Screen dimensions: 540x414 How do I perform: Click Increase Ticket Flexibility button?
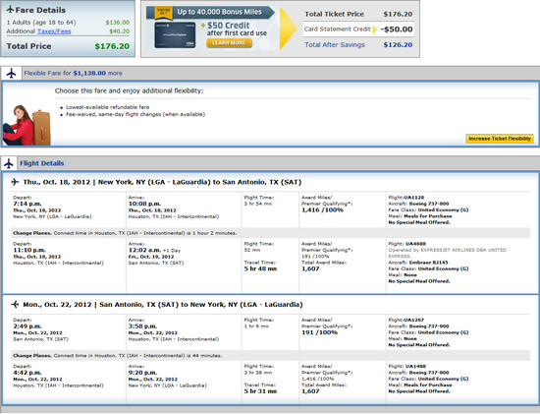[500, 139]
